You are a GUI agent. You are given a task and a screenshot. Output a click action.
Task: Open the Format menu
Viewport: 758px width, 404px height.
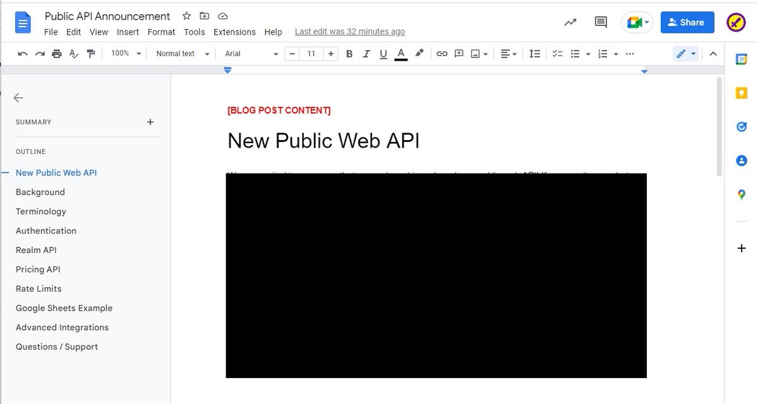(x=162, y=32)
